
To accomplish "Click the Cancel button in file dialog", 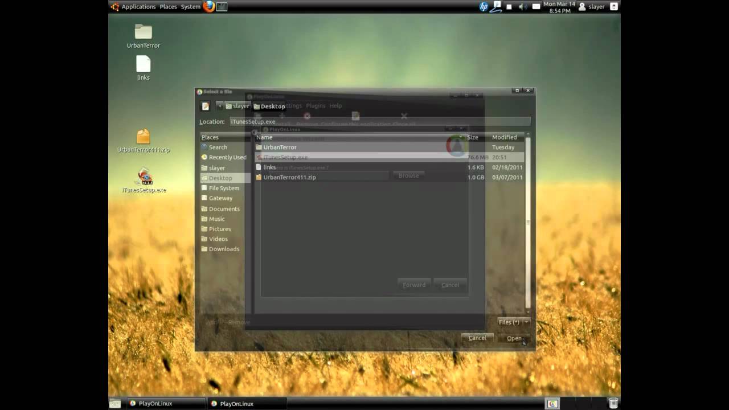I will tap(477, 338).
